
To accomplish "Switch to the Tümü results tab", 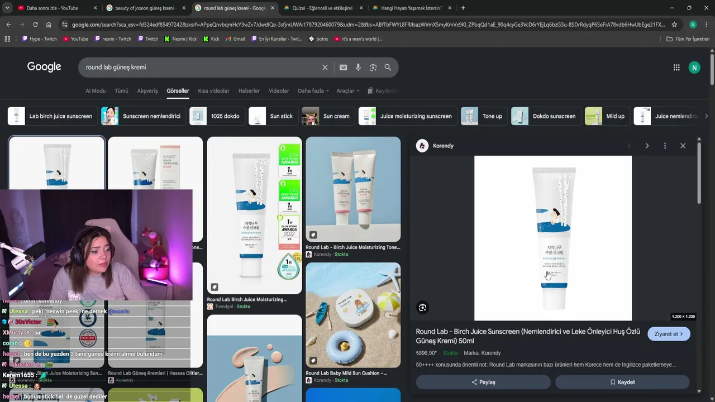I will pos(121,91).
